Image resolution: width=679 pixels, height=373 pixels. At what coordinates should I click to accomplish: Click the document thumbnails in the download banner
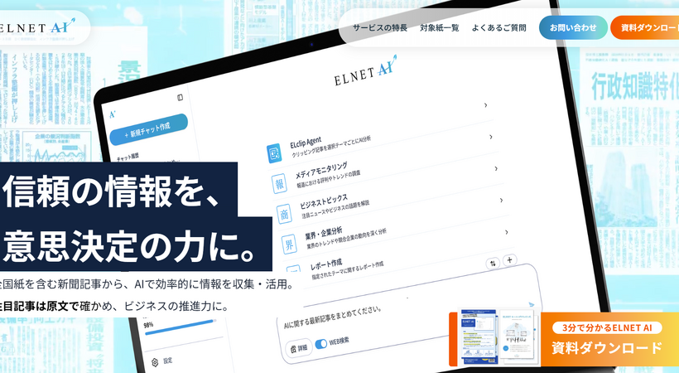tap(499, 337)
